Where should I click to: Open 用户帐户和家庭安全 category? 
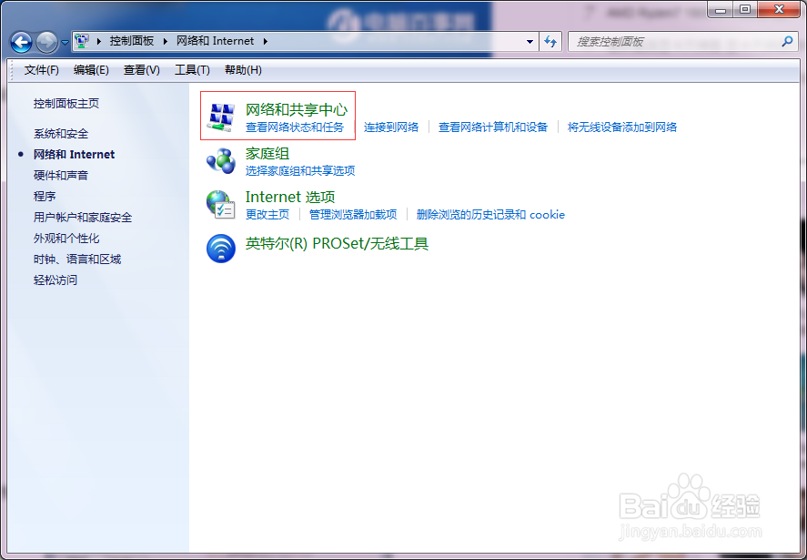coord(83,218)
